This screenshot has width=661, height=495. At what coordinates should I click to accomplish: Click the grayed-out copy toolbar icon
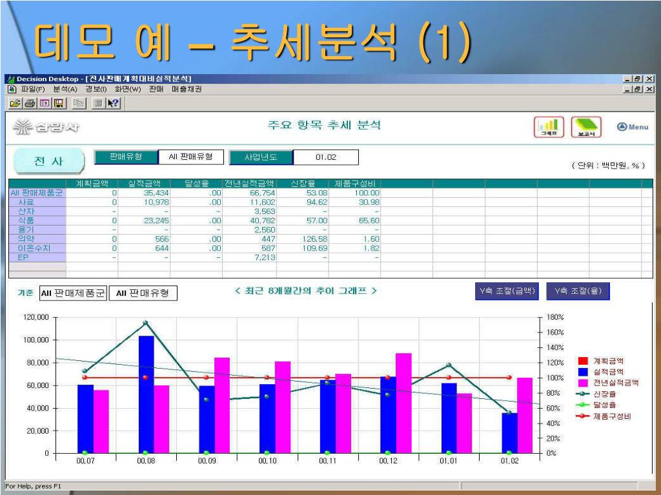(79, 103)
